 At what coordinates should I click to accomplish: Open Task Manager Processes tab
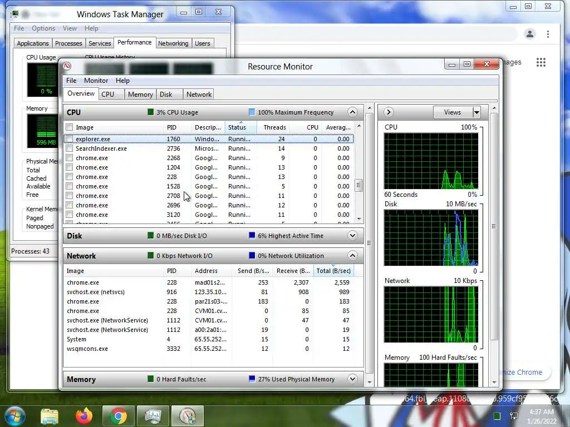[x=68, y=43]
